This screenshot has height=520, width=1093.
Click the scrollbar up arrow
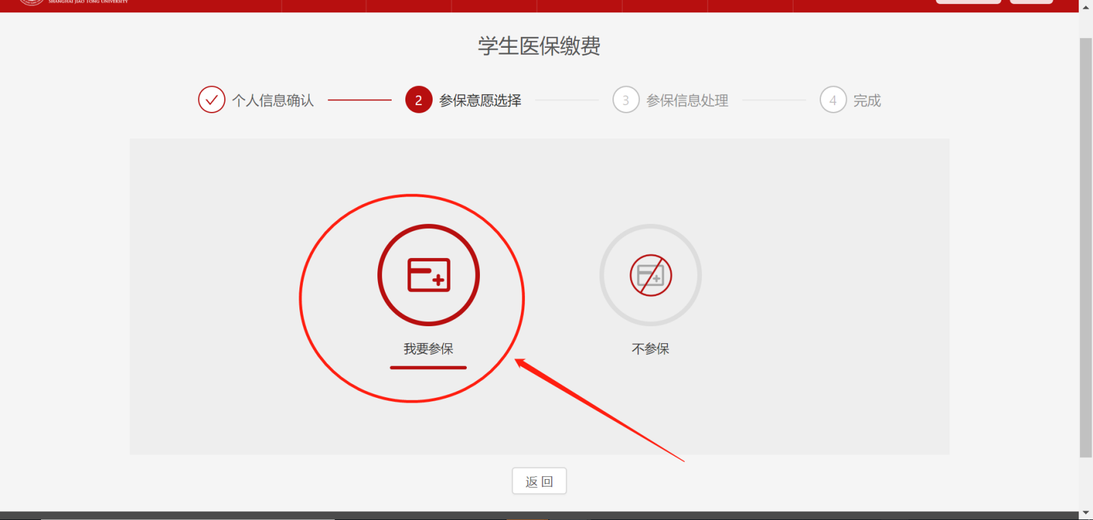(1085, 7)
